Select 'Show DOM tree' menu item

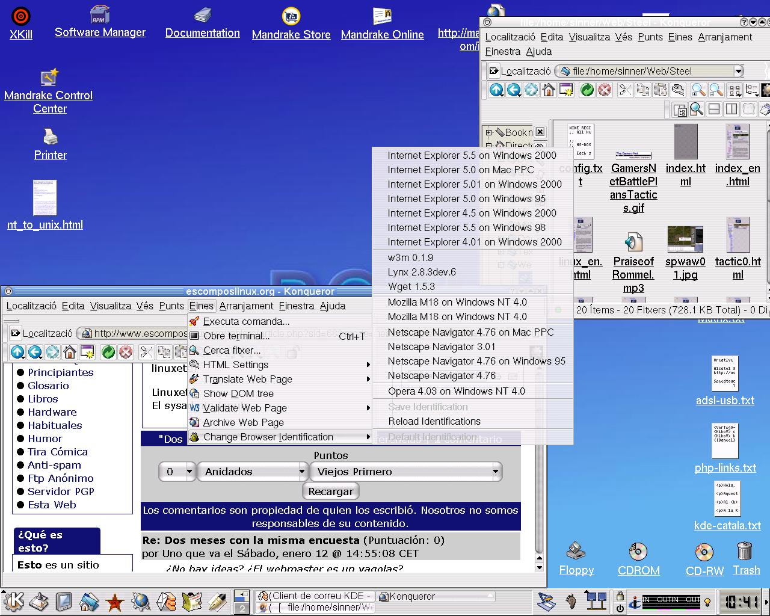pos(280,393)
